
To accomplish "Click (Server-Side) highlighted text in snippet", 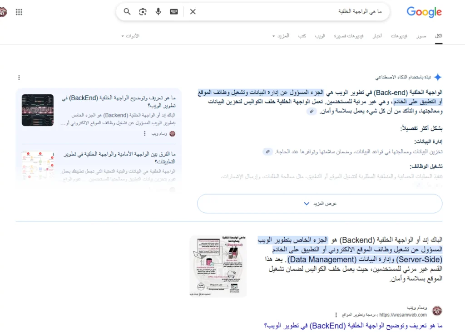I will pyautogui.click(x=419, y=259).
